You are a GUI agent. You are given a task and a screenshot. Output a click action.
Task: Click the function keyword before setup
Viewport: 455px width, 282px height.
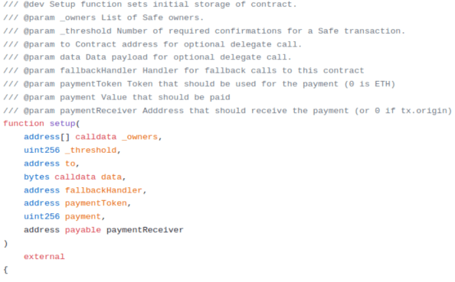(x=24, y=124)
